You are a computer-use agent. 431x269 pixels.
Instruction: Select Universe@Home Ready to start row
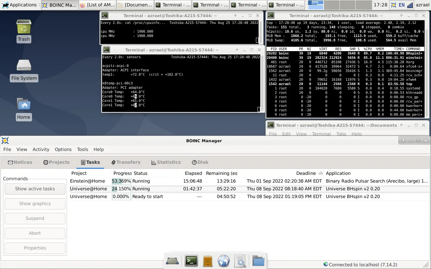point(249,196)
